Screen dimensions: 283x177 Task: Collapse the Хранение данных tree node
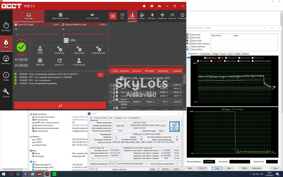[x=31, y=114]
